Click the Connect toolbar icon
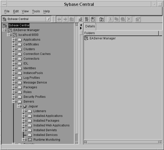This screenshot has height=150, width=164. pos(80,19)
